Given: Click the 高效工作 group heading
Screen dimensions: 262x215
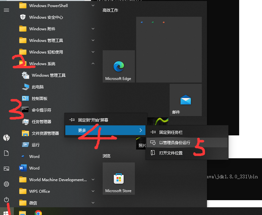Looking at the screenshot, I should (x=110, y=10).
